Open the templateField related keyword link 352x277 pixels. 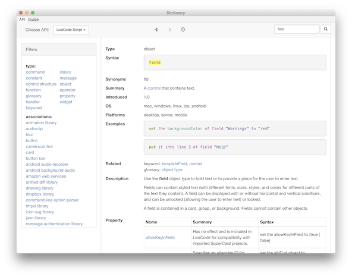click(x=174, y=164)
